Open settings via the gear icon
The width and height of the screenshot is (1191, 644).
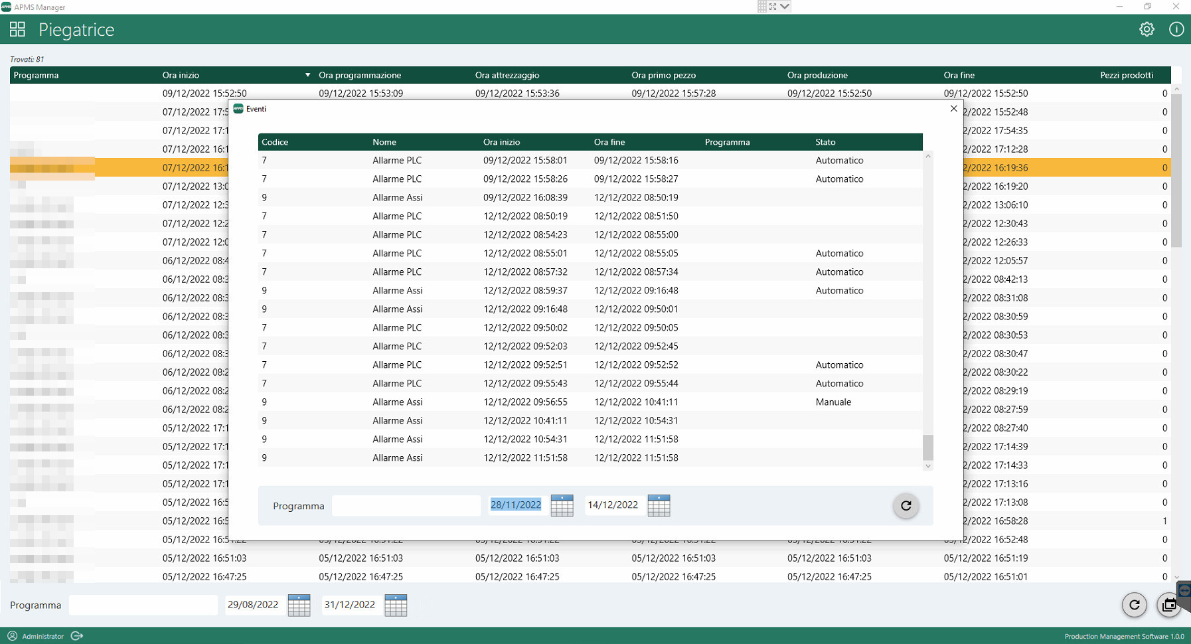coord(1147,29)
